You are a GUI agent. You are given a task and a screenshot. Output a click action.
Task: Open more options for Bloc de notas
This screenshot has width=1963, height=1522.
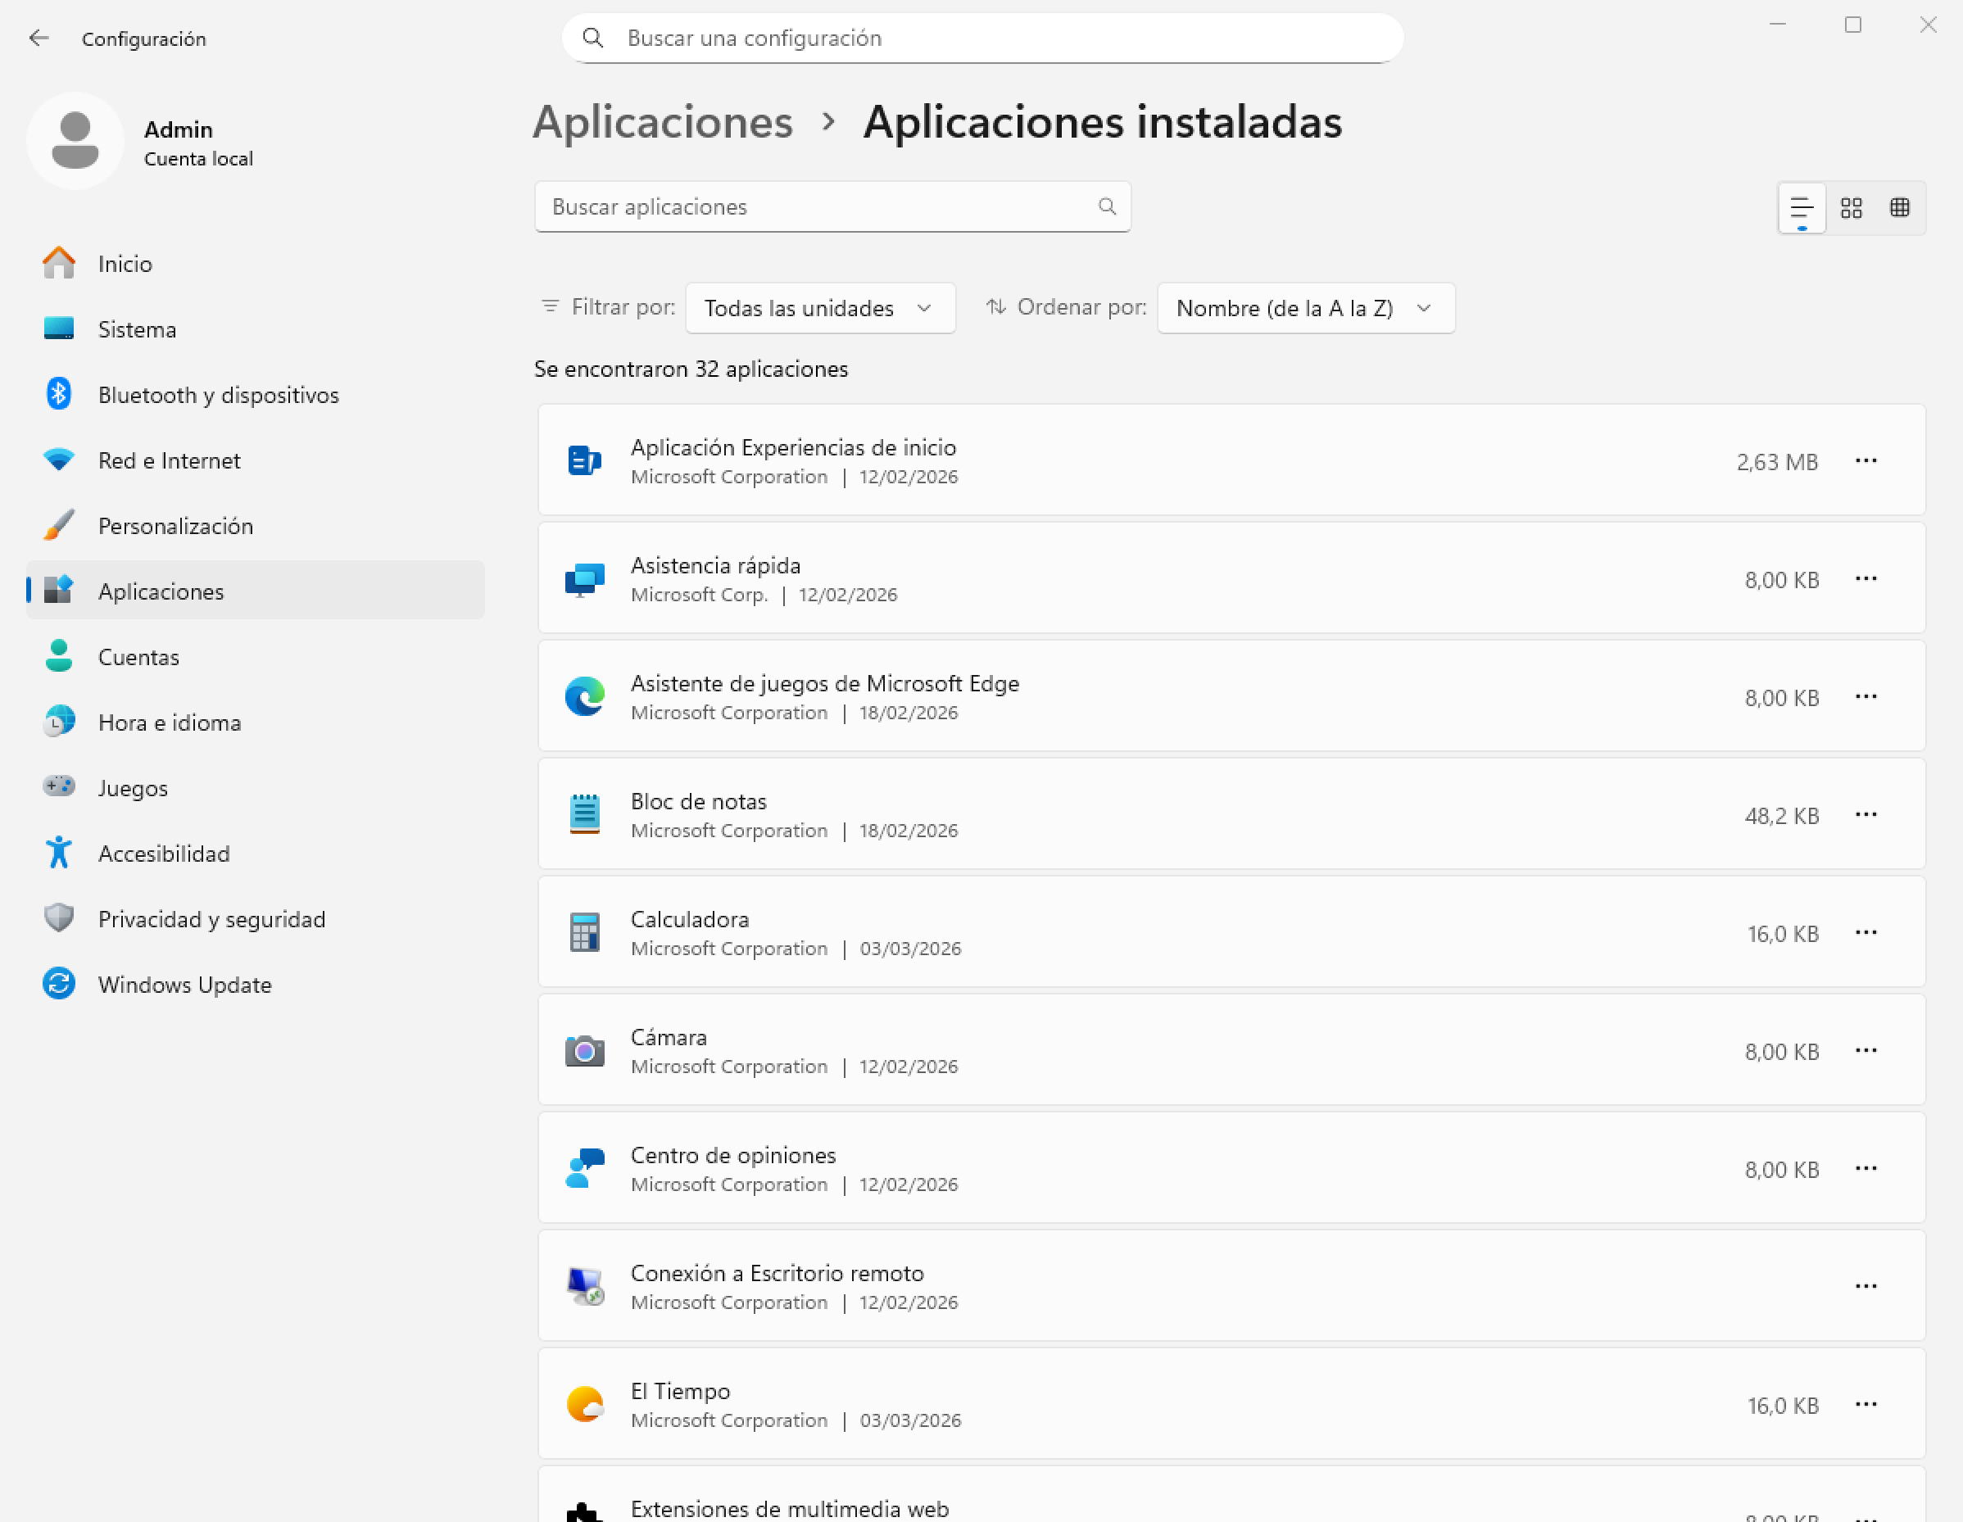[x=1866, y=814]
